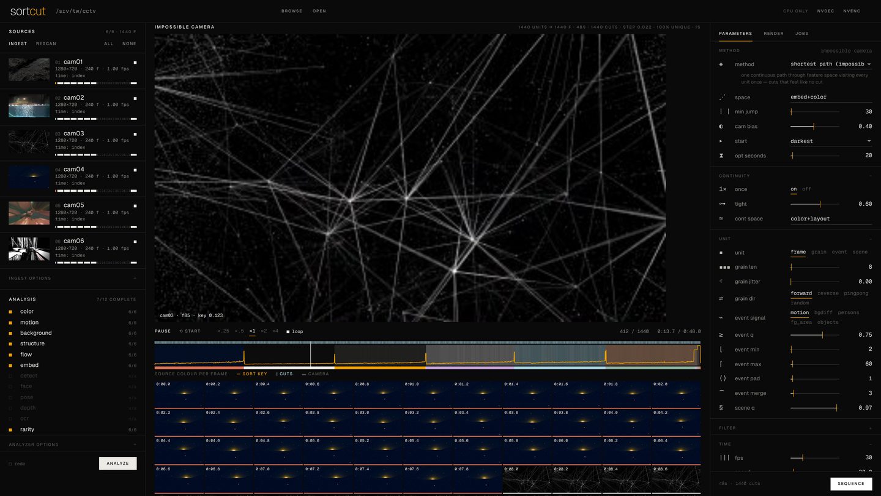The height and width of the screenshot is (496, 881).
Task: Click the sortcut logo
Action: pos(28,11)
